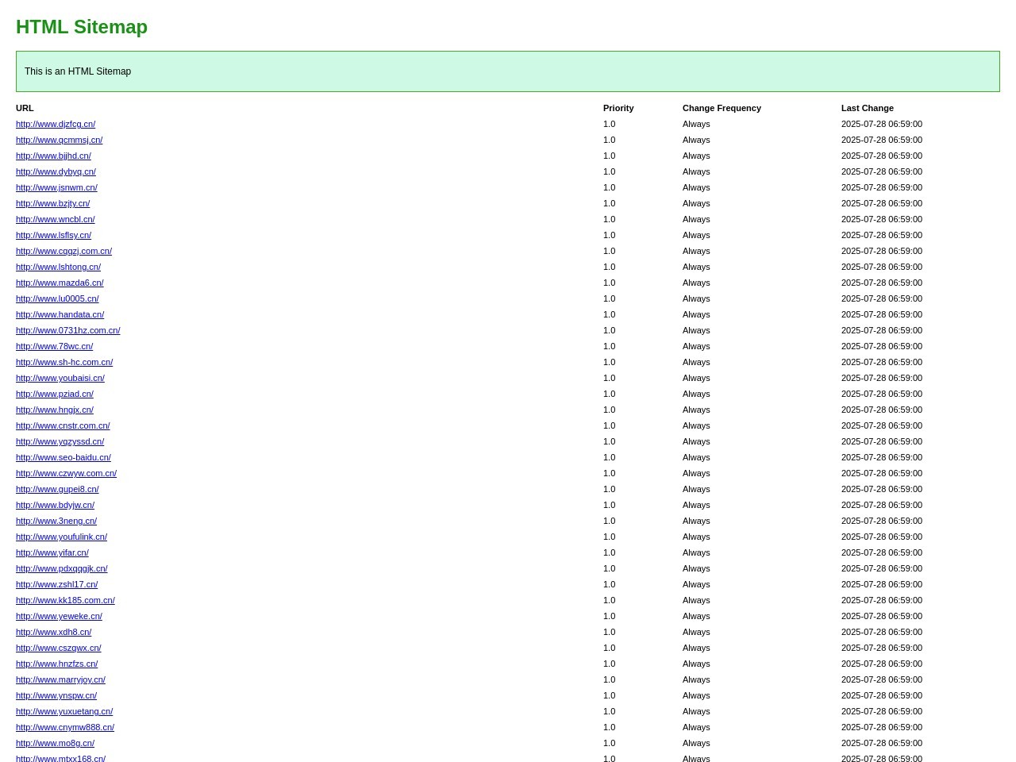The image size is (1016, 762).
Task: Click the www.78wc.cn link
Action: coord(54,346)
